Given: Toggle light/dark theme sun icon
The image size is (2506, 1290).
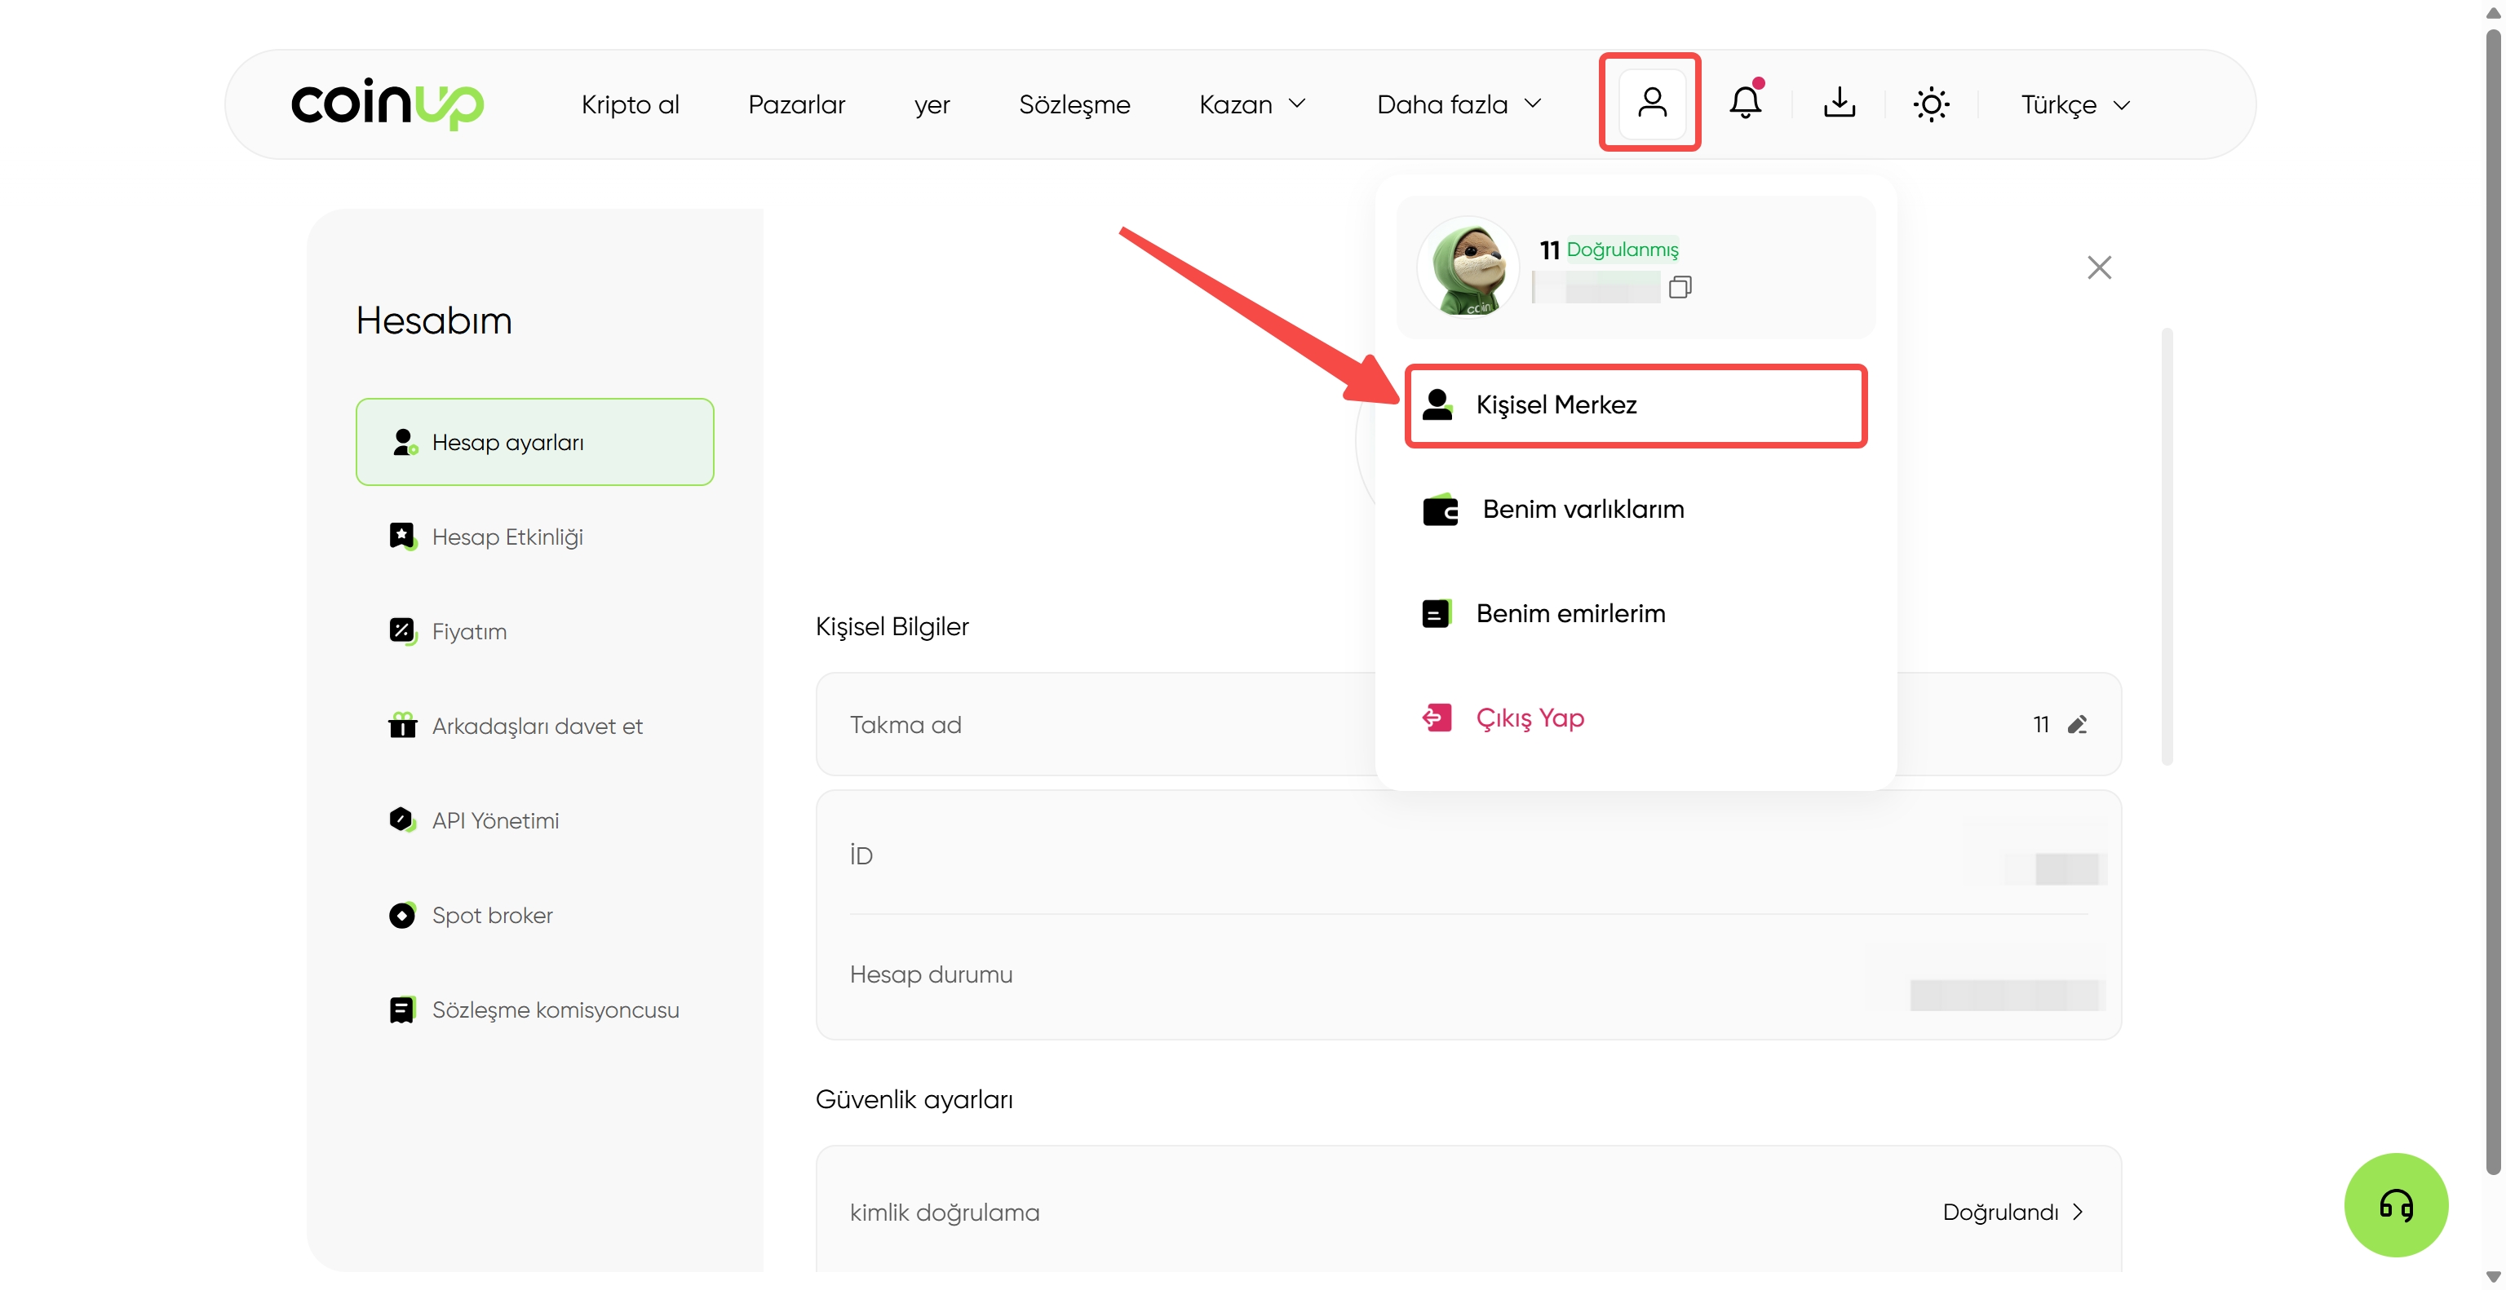Looking at the screenshot, I should pos(1931,103).
